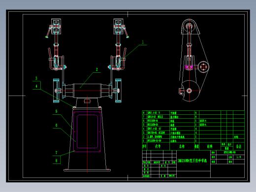Select part label 8 near base
Screen dimensions: 256x192
coord(56,160)
